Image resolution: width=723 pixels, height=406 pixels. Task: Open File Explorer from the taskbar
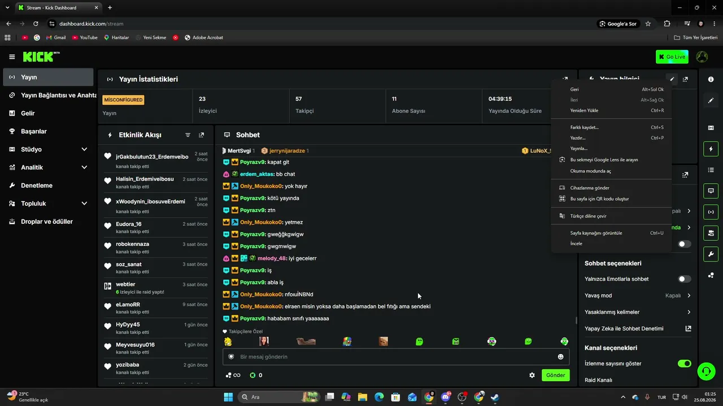pyautogui.click(x=363, y=397)
